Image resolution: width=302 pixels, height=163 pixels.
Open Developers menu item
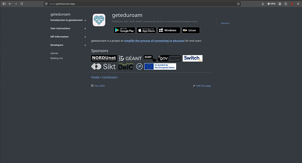[57, 45]
